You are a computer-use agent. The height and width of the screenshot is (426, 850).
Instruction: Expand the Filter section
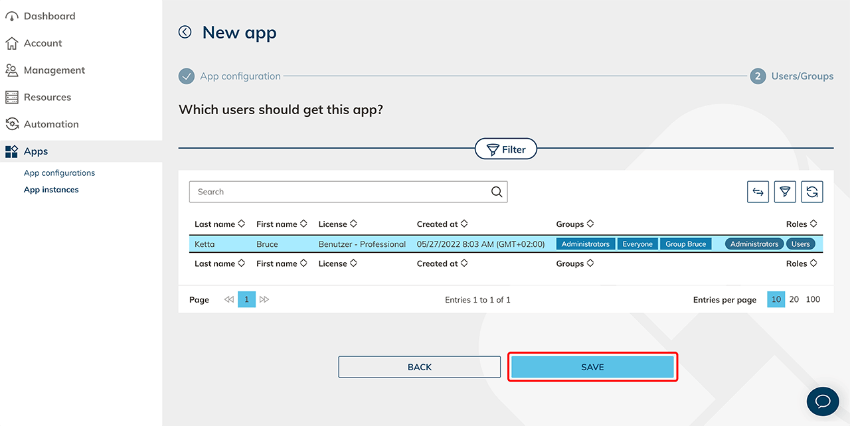[506, 149]
